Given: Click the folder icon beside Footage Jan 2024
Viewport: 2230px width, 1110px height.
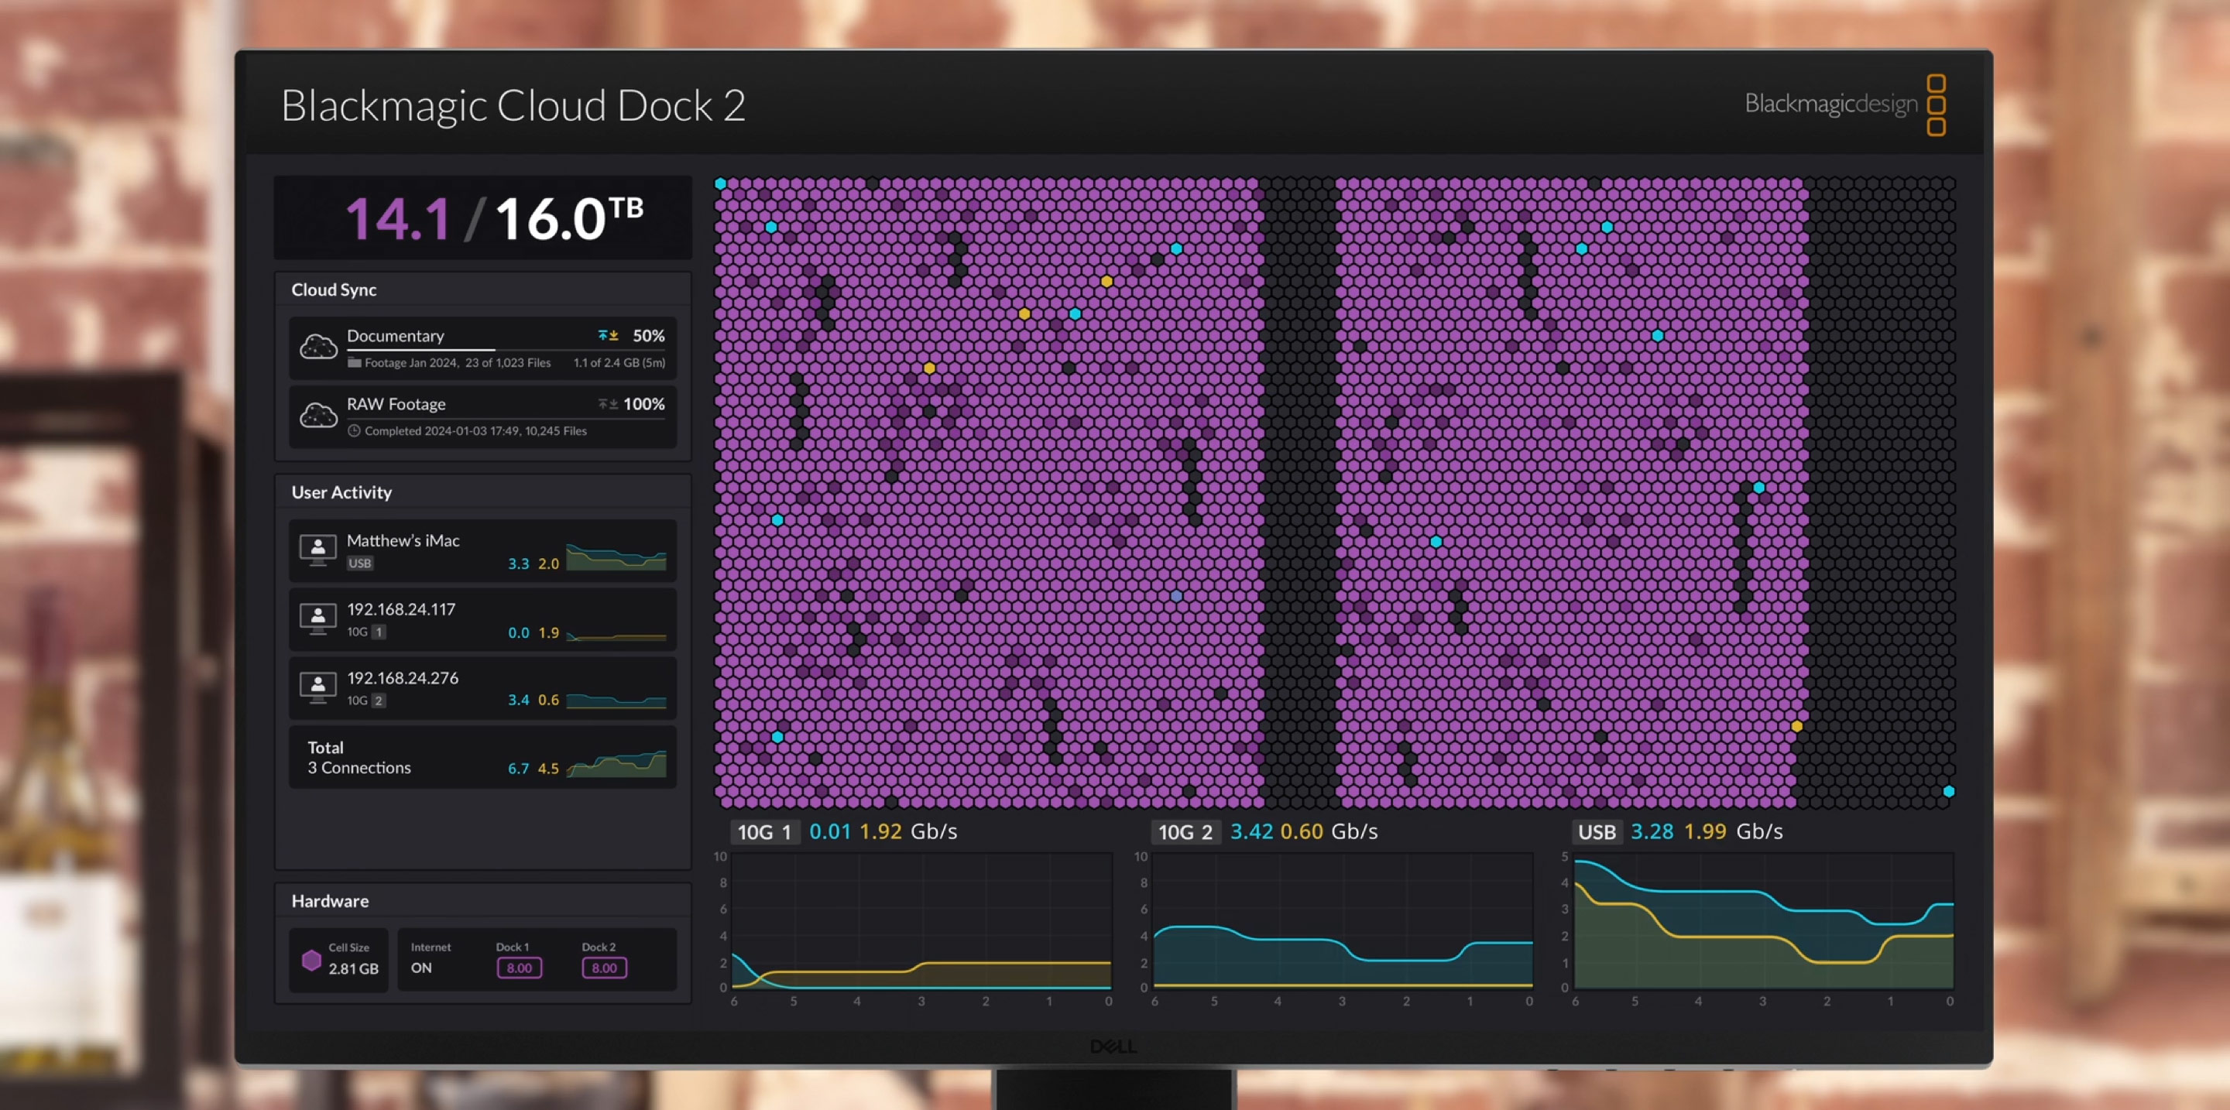Looking at the screenshot, I should (x=355, y=362).
